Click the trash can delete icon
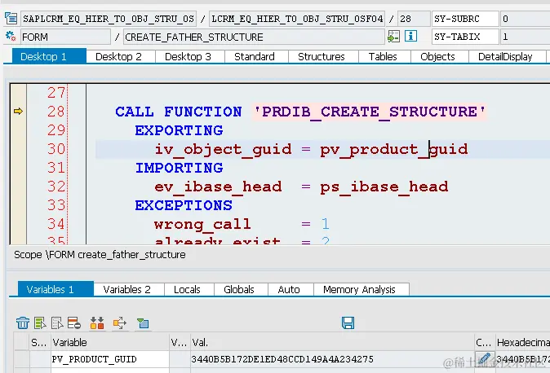 click(23, 323)
